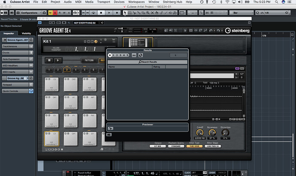Sort results by Name column

[x=130, y=67]
